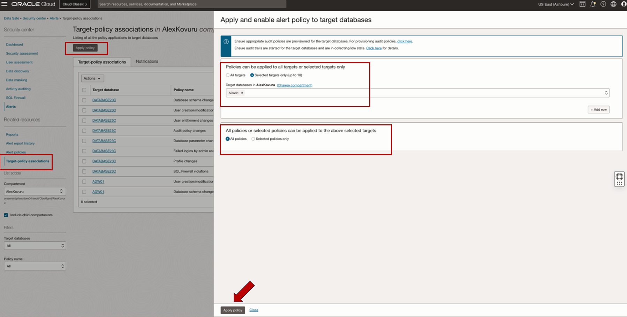View announcements via the bell icon
Image resolution: width=627 pixels, height=317 pixels.
click(x=593, y=4)
